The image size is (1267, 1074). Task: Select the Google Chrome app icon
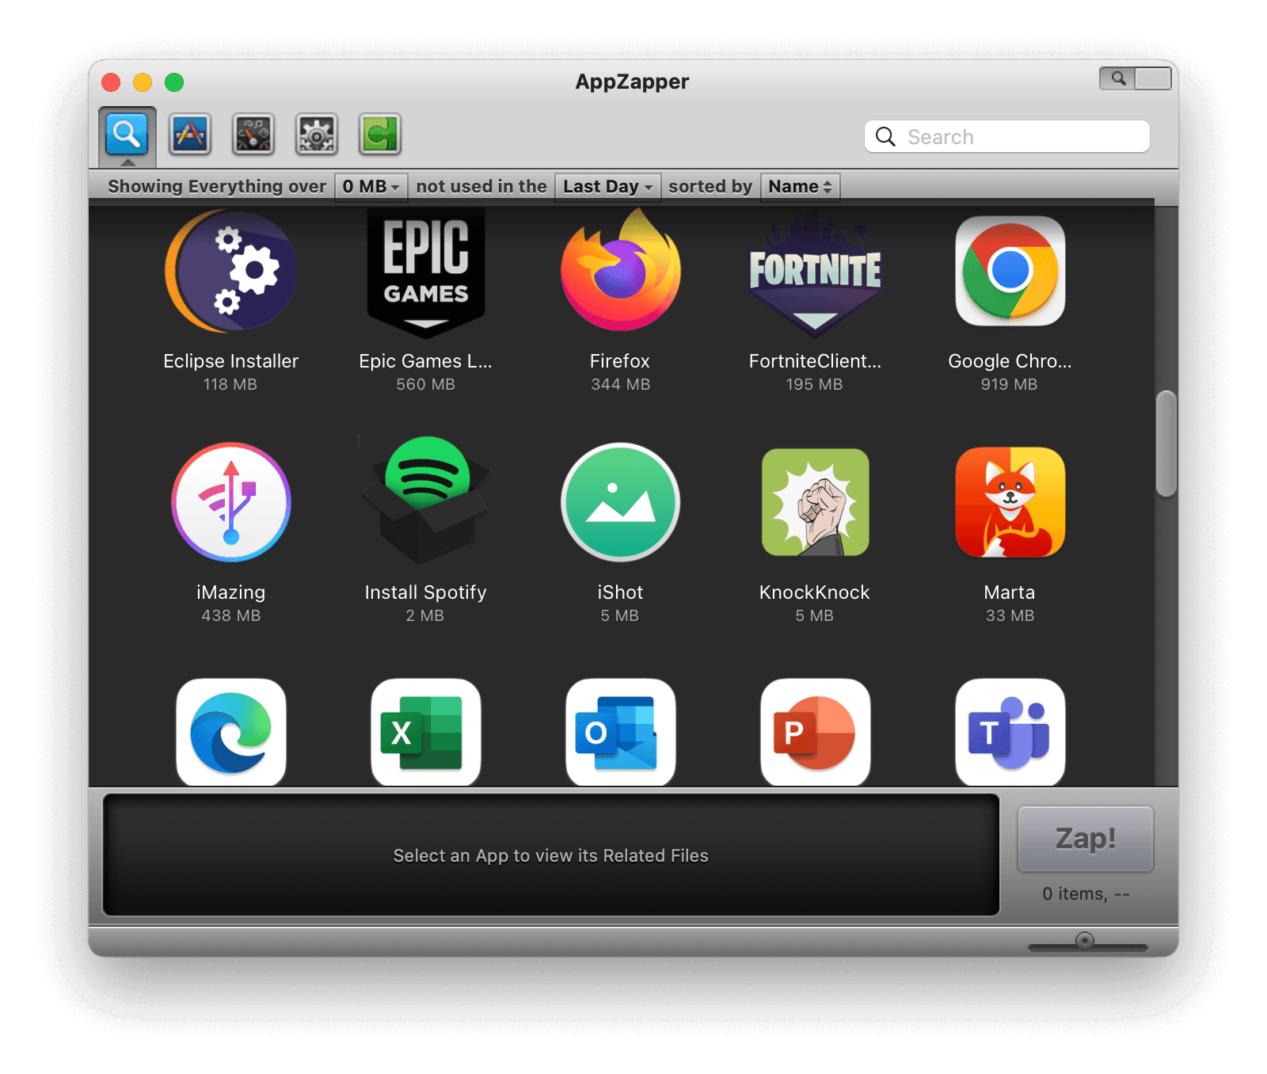(x=1010, y=271)
